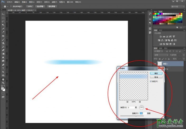Select the Sponge tool in toolbox
Screen dimensions: 186x129
(x=3, y=61)
